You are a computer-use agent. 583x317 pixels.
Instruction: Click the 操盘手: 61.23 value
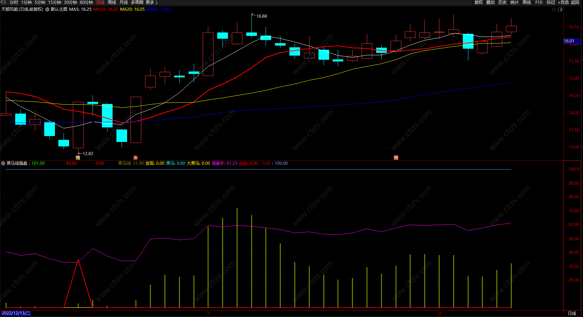point(224,163)
